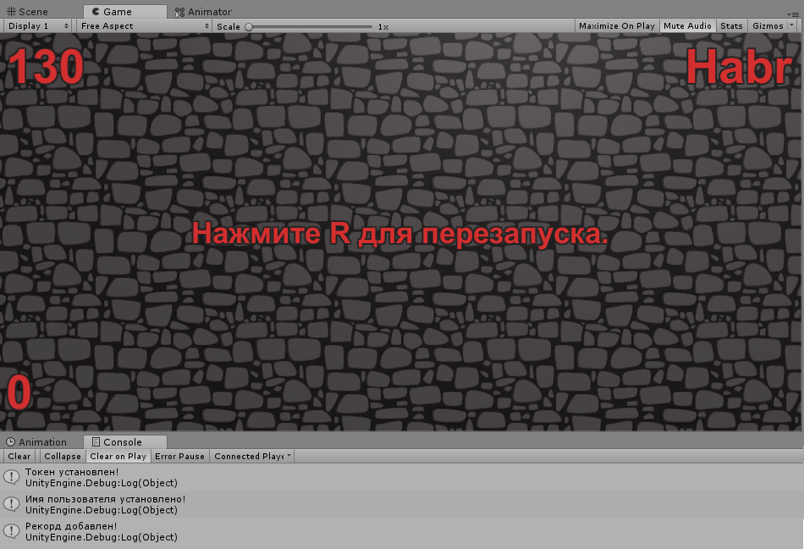The width and height of the screenshot is (804, 549).
Task: Open the Animator tab
Action: 203,11
